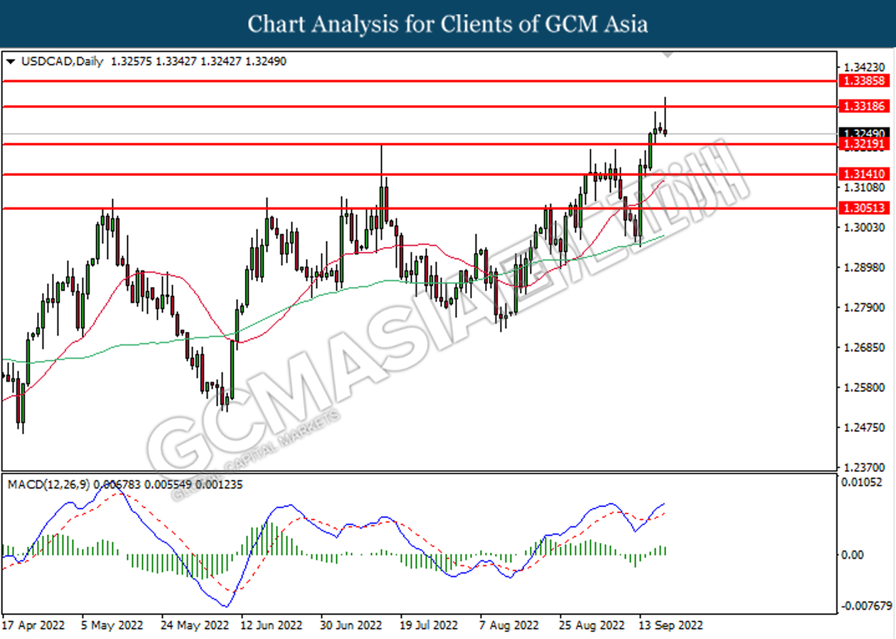Click the 1.24750 price axis value
Image resolution: width=896 pixels, height=639 pixels.
[x=864, y=427]
